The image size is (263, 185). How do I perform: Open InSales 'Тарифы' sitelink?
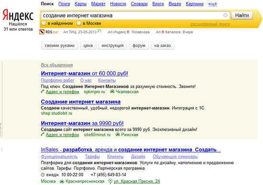point(92,157)
